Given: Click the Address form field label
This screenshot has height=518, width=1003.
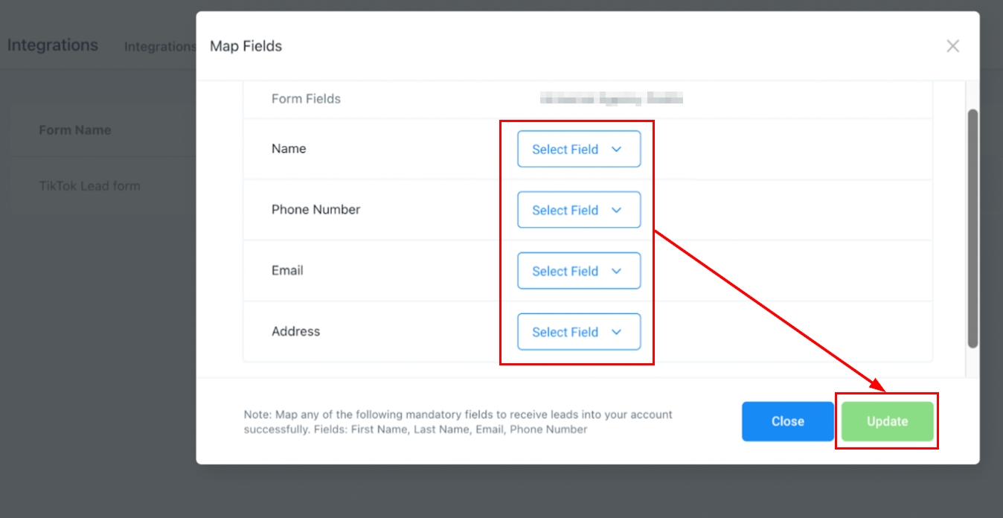Looking at the screenshot, I should click(295, 332).
